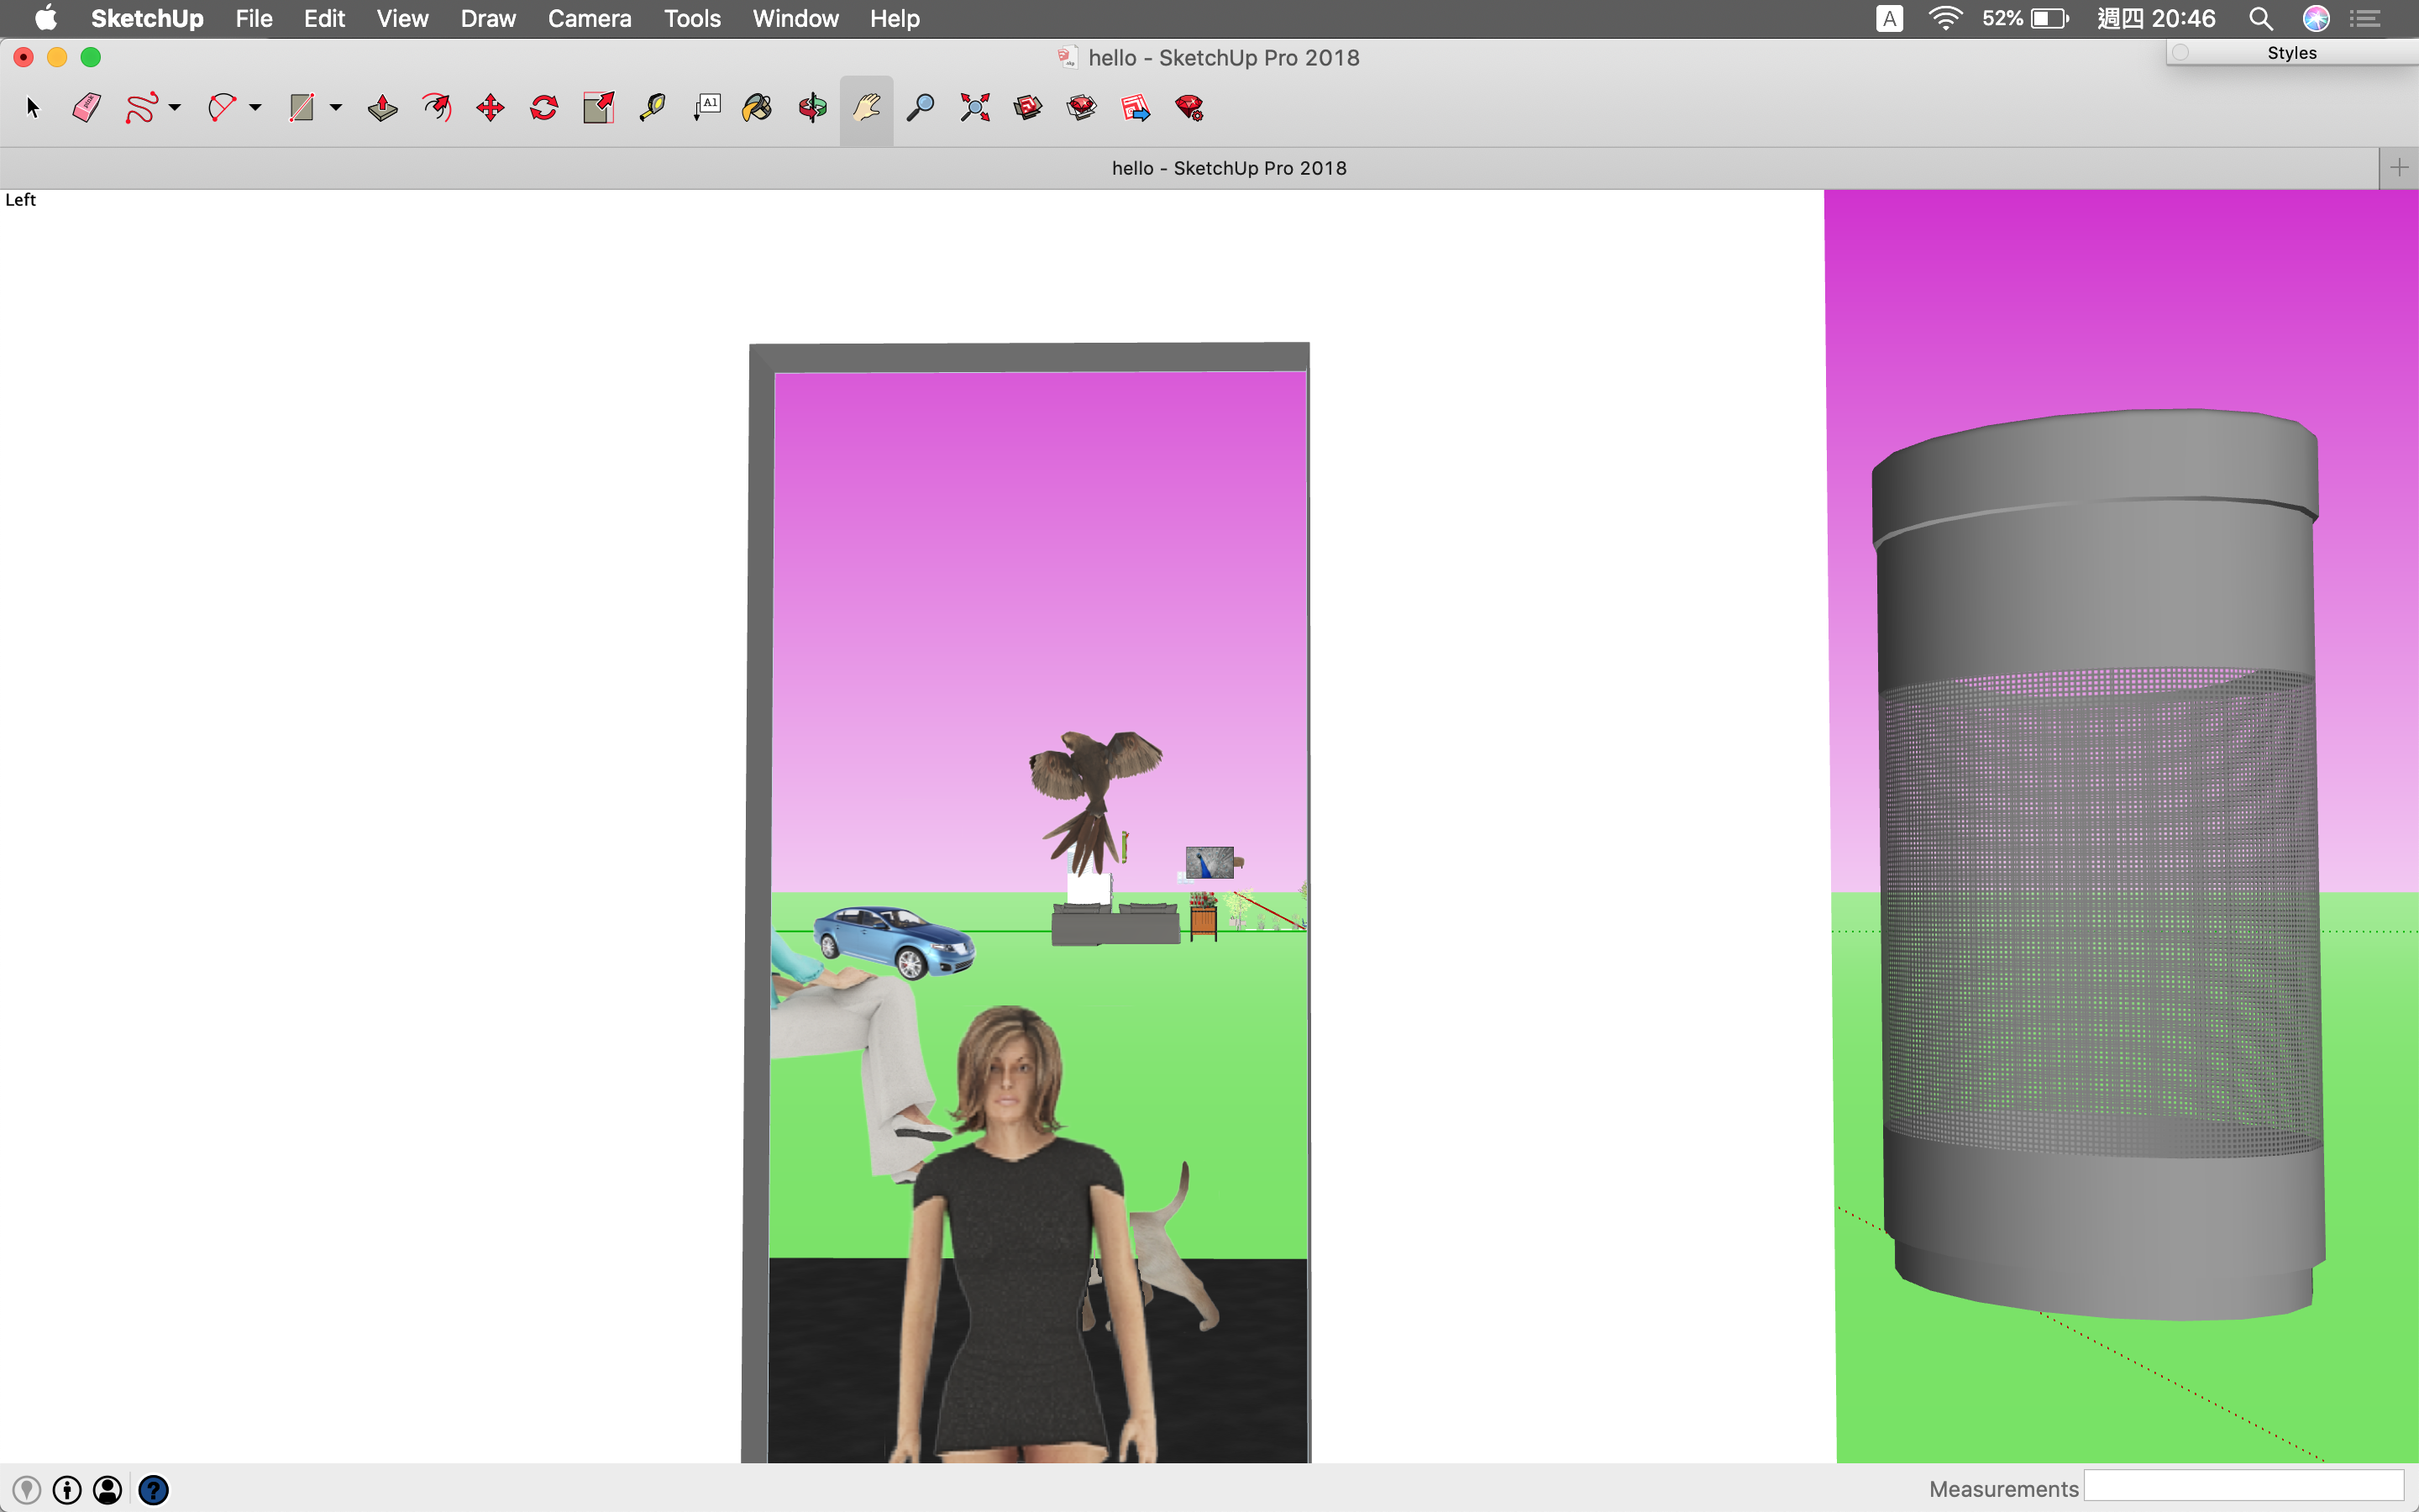
Task: Select the Tape Measure tool
Action: click(652, 108)
